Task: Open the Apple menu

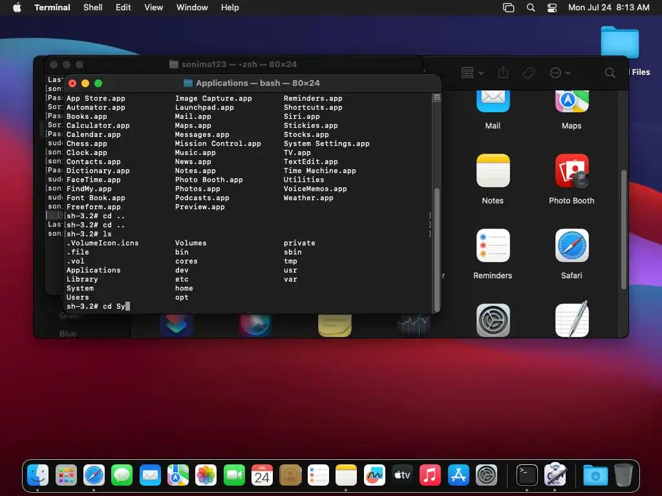Action: [x=17, y=7]
